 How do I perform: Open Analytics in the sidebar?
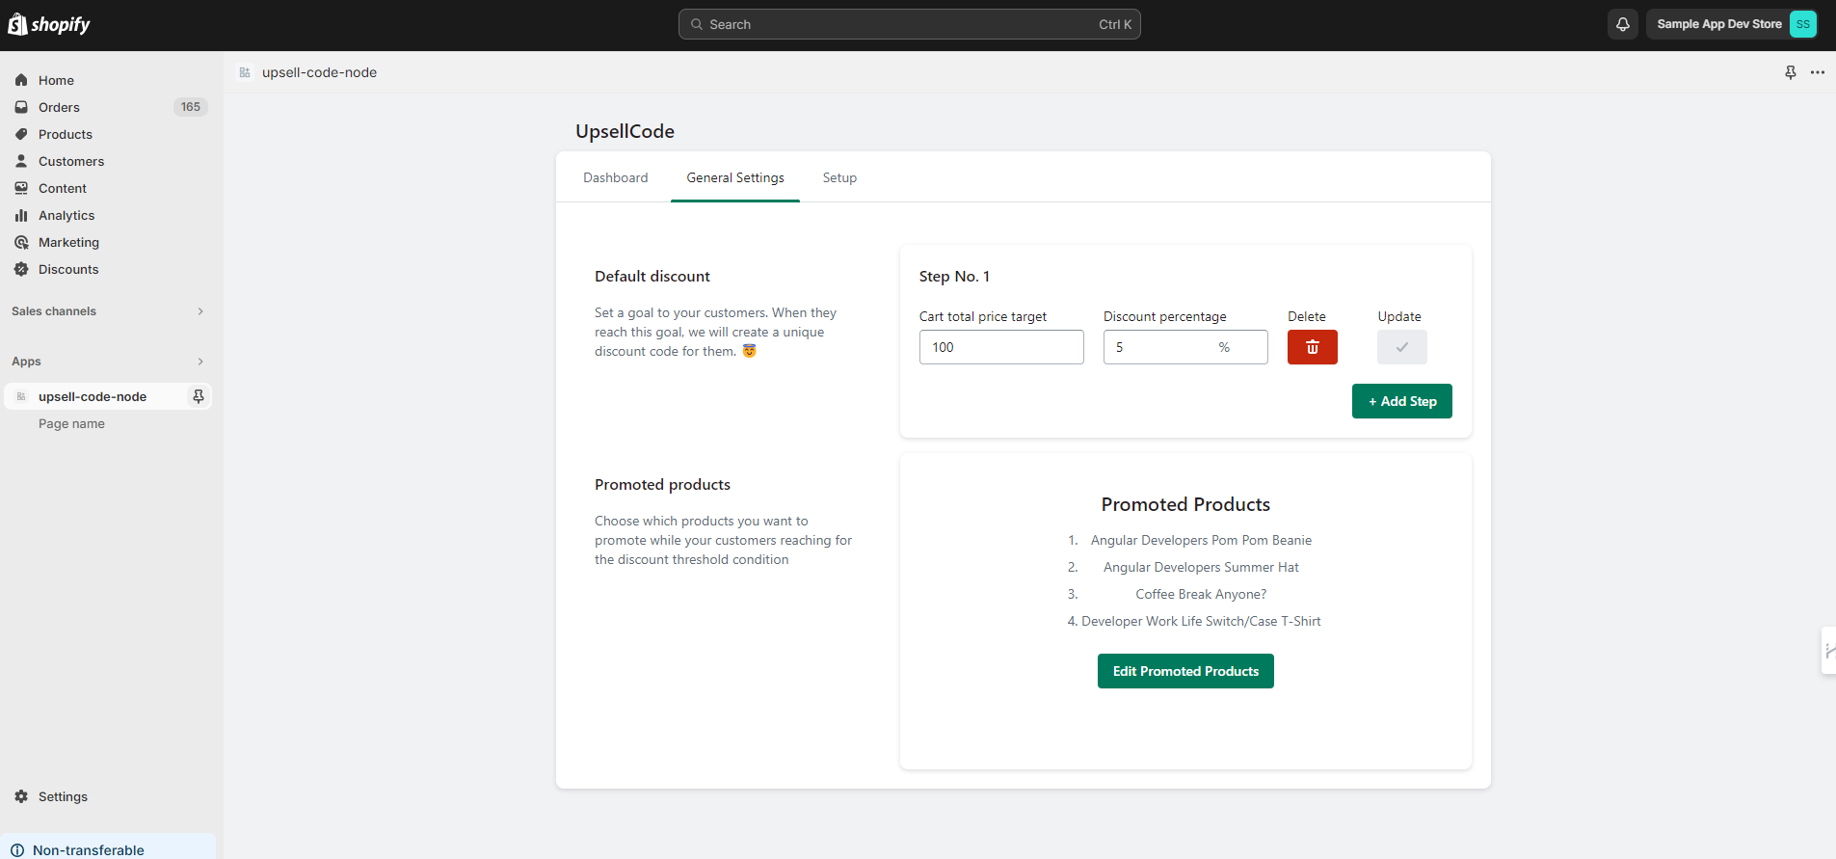pyautogui.click(x=67, y=215)
